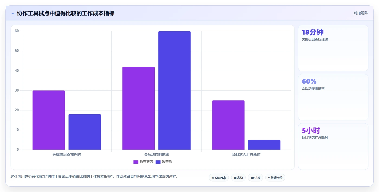The height and width of the screenshot is (192, 379).
Task: Click the 关键信息查找耗时 x-axis label
Action: click(67, 155)
